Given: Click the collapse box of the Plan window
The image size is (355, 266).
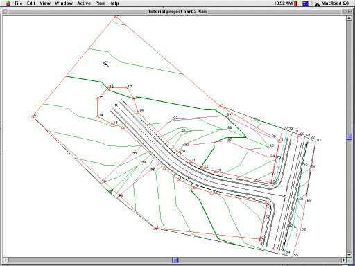Looking at the screenshot, I should tap(350, 11).
